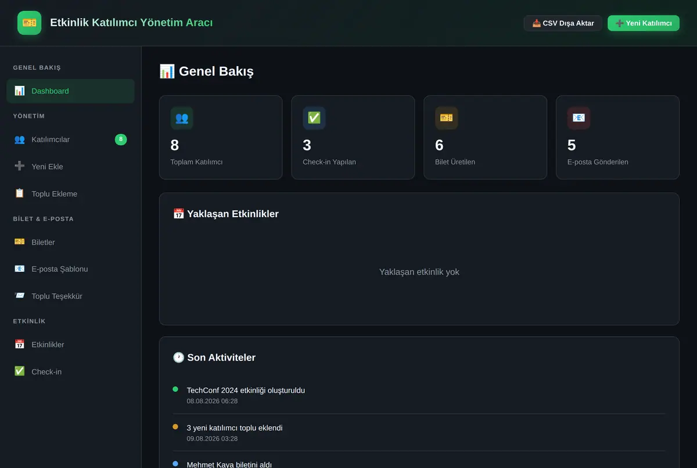Go to the Check-in page

pyautogui.click(x=70, y=372)
